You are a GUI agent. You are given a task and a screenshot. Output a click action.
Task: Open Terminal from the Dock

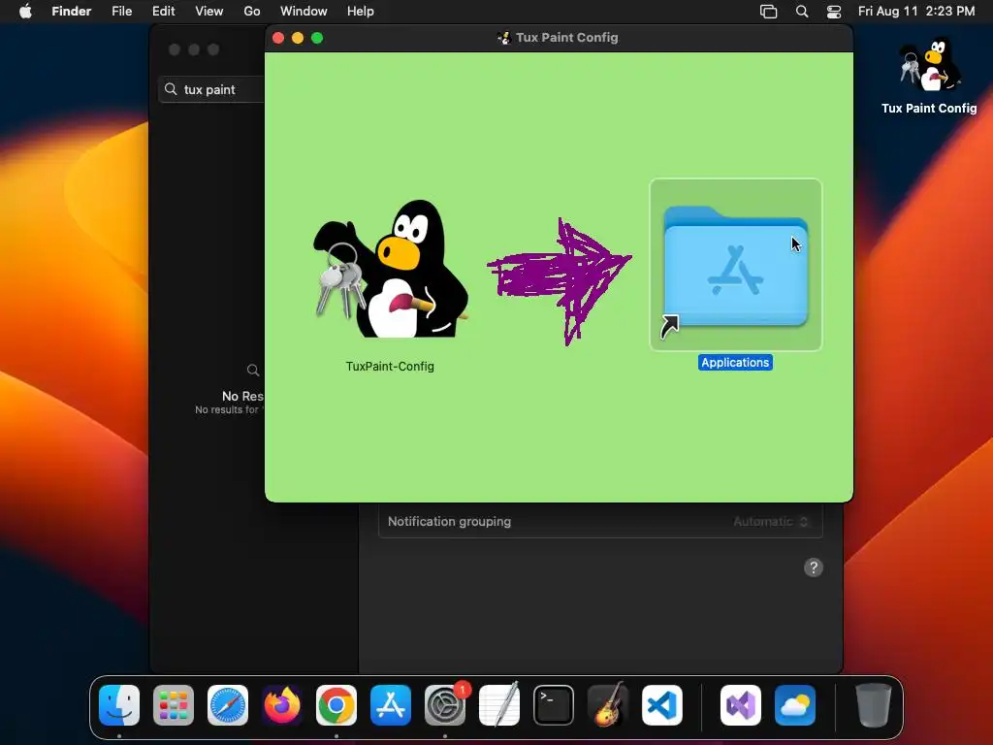tap(554, 705)
